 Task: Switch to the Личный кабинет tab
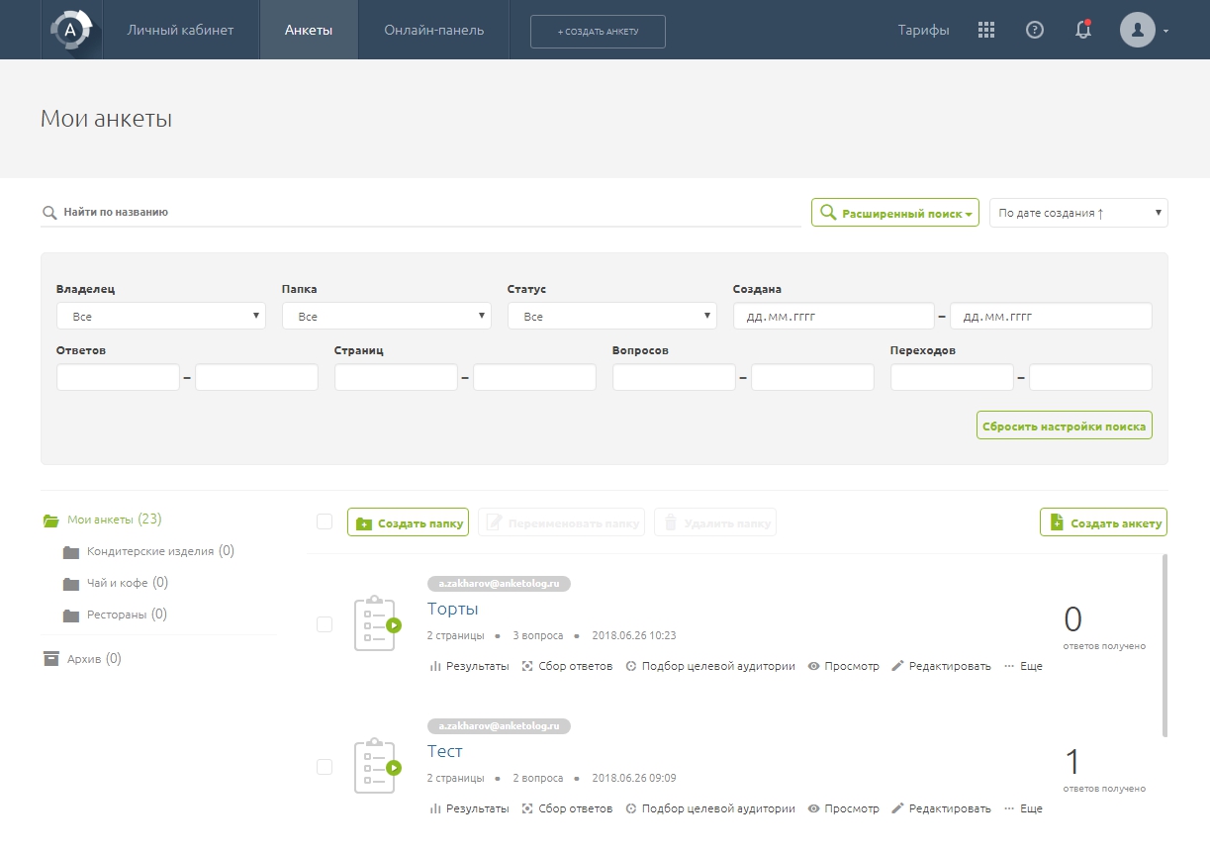tap(180, 30)
